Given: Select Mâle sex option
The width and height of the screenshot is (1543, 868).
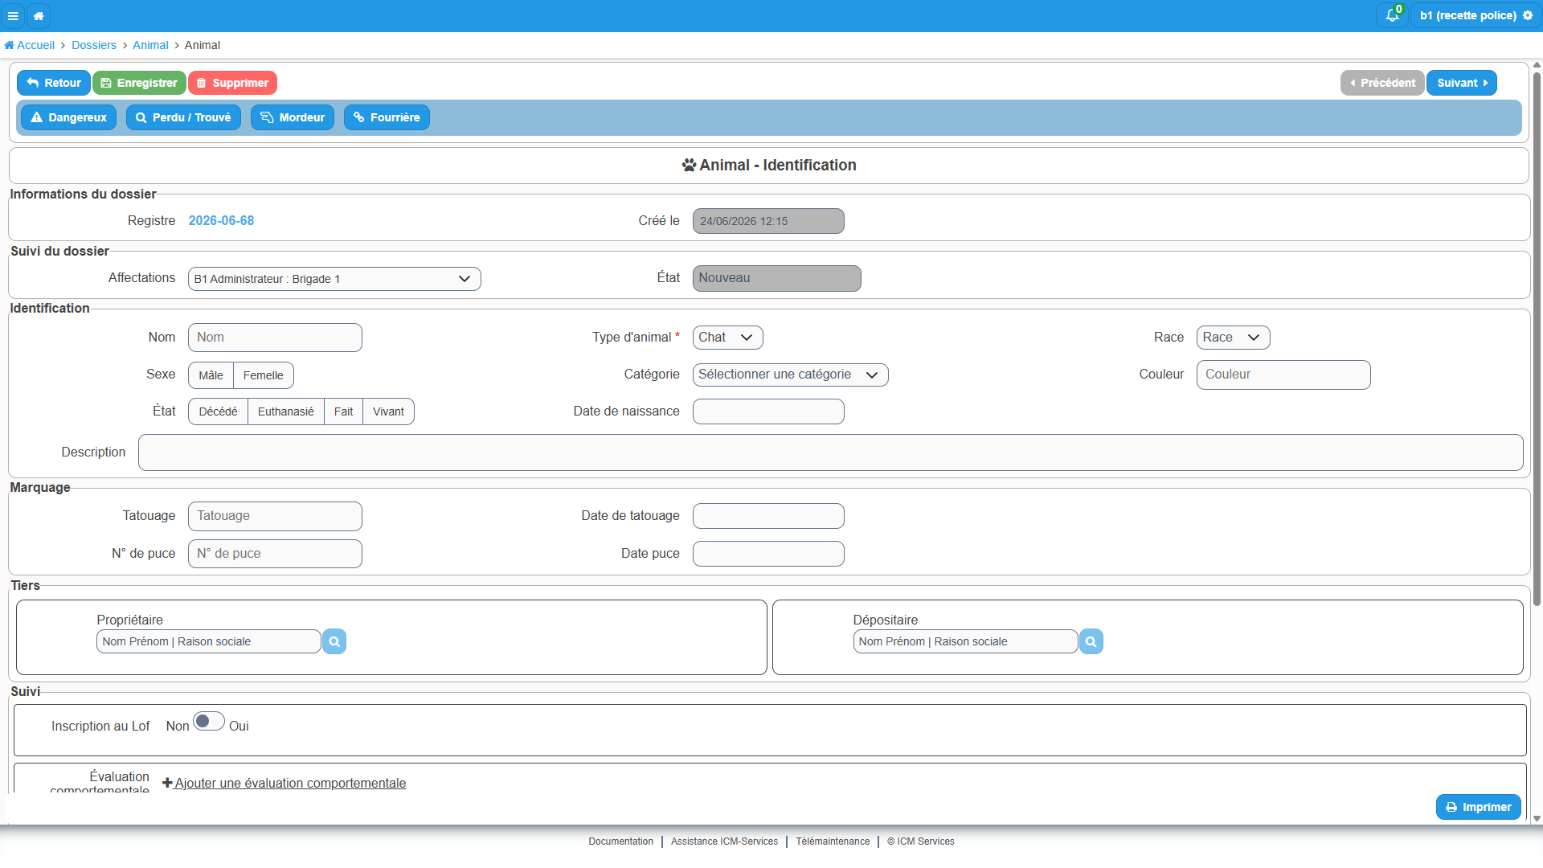Looking at the screenshot, I should [x=211, y=375].
